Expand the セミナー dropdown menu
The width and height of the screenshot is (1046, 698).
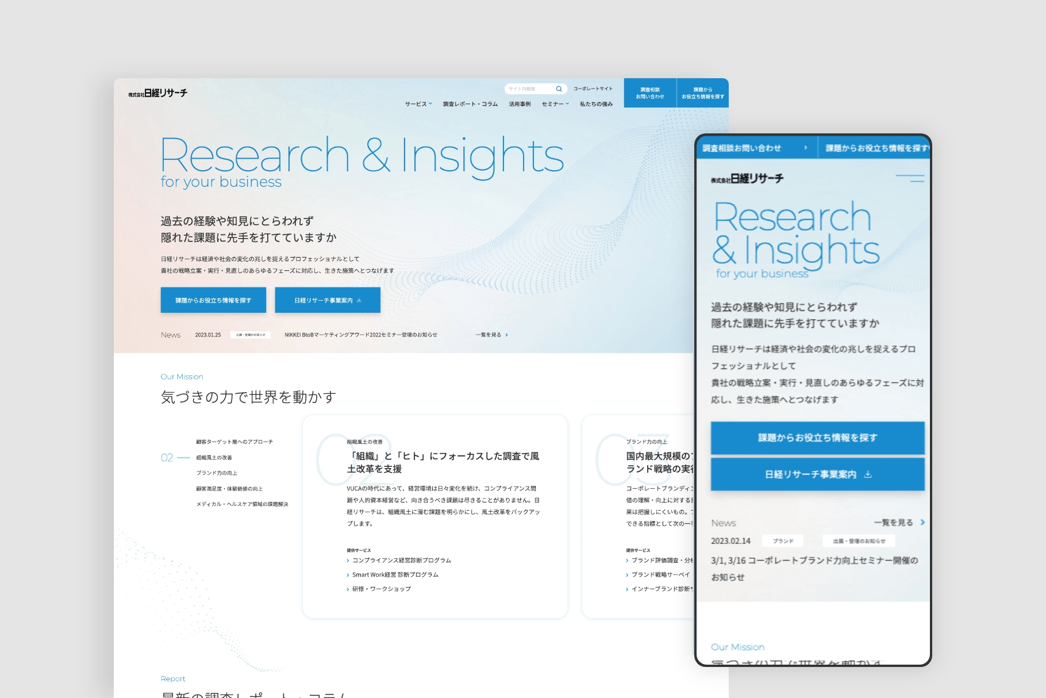[555, 104]
